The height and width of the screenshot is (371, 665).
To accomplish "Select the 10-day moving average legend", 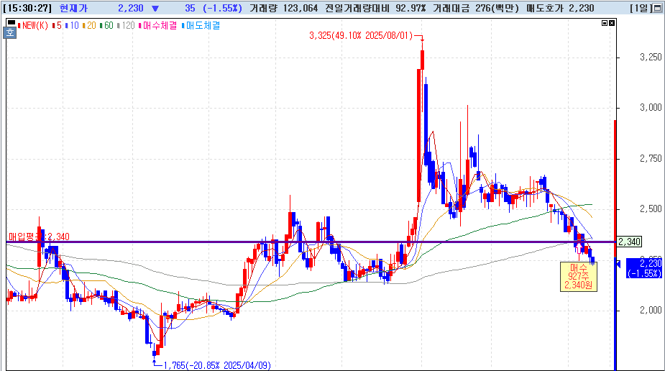I will (x=72, y=25).
